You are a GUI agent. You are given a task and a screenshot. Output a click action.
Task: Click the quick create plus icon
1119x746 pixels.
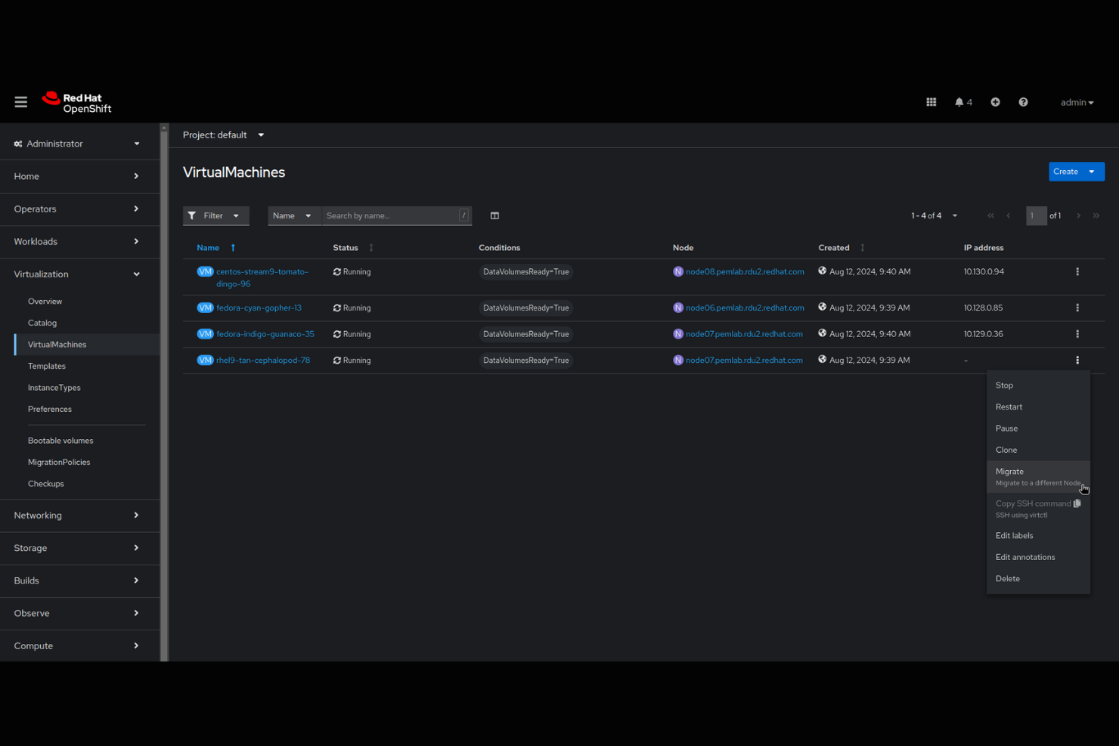pyautogui.click(x=995, y=101)
